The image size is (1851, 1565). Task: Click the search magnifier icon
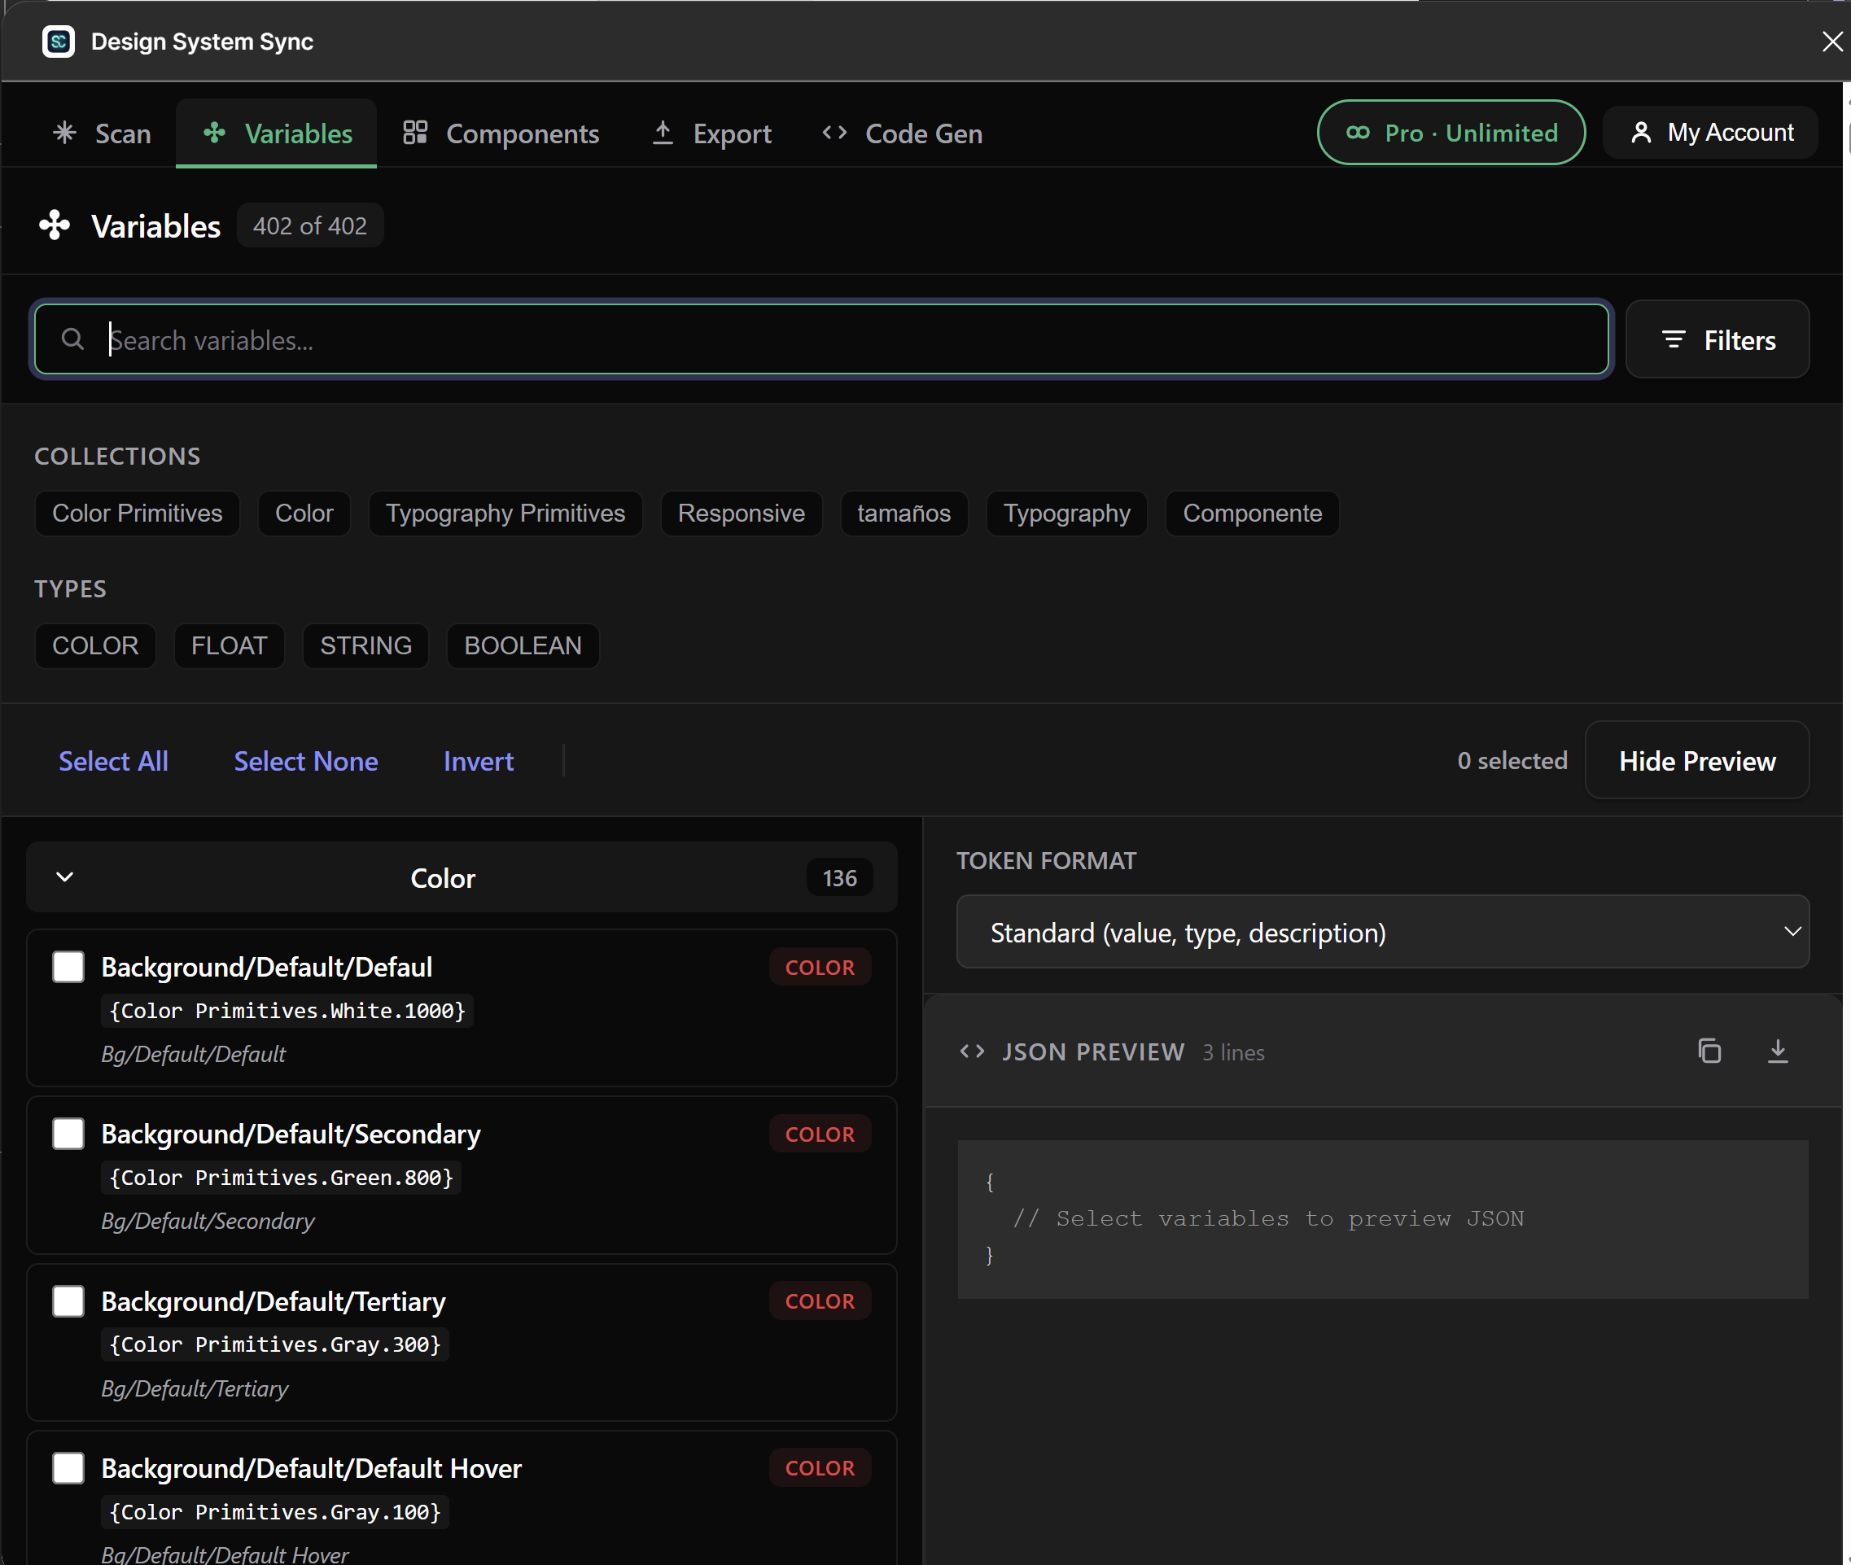coord(72,339)
